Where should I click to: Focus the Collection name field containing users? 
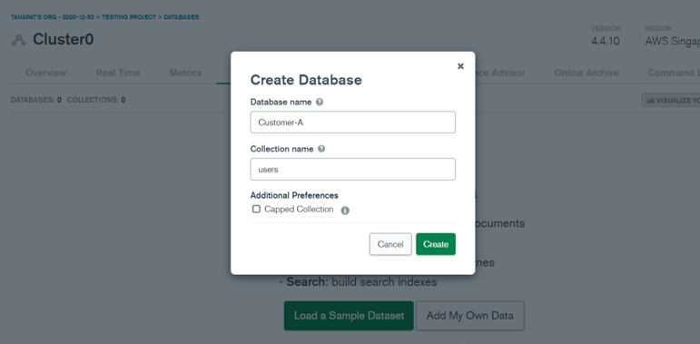[352, 169]
